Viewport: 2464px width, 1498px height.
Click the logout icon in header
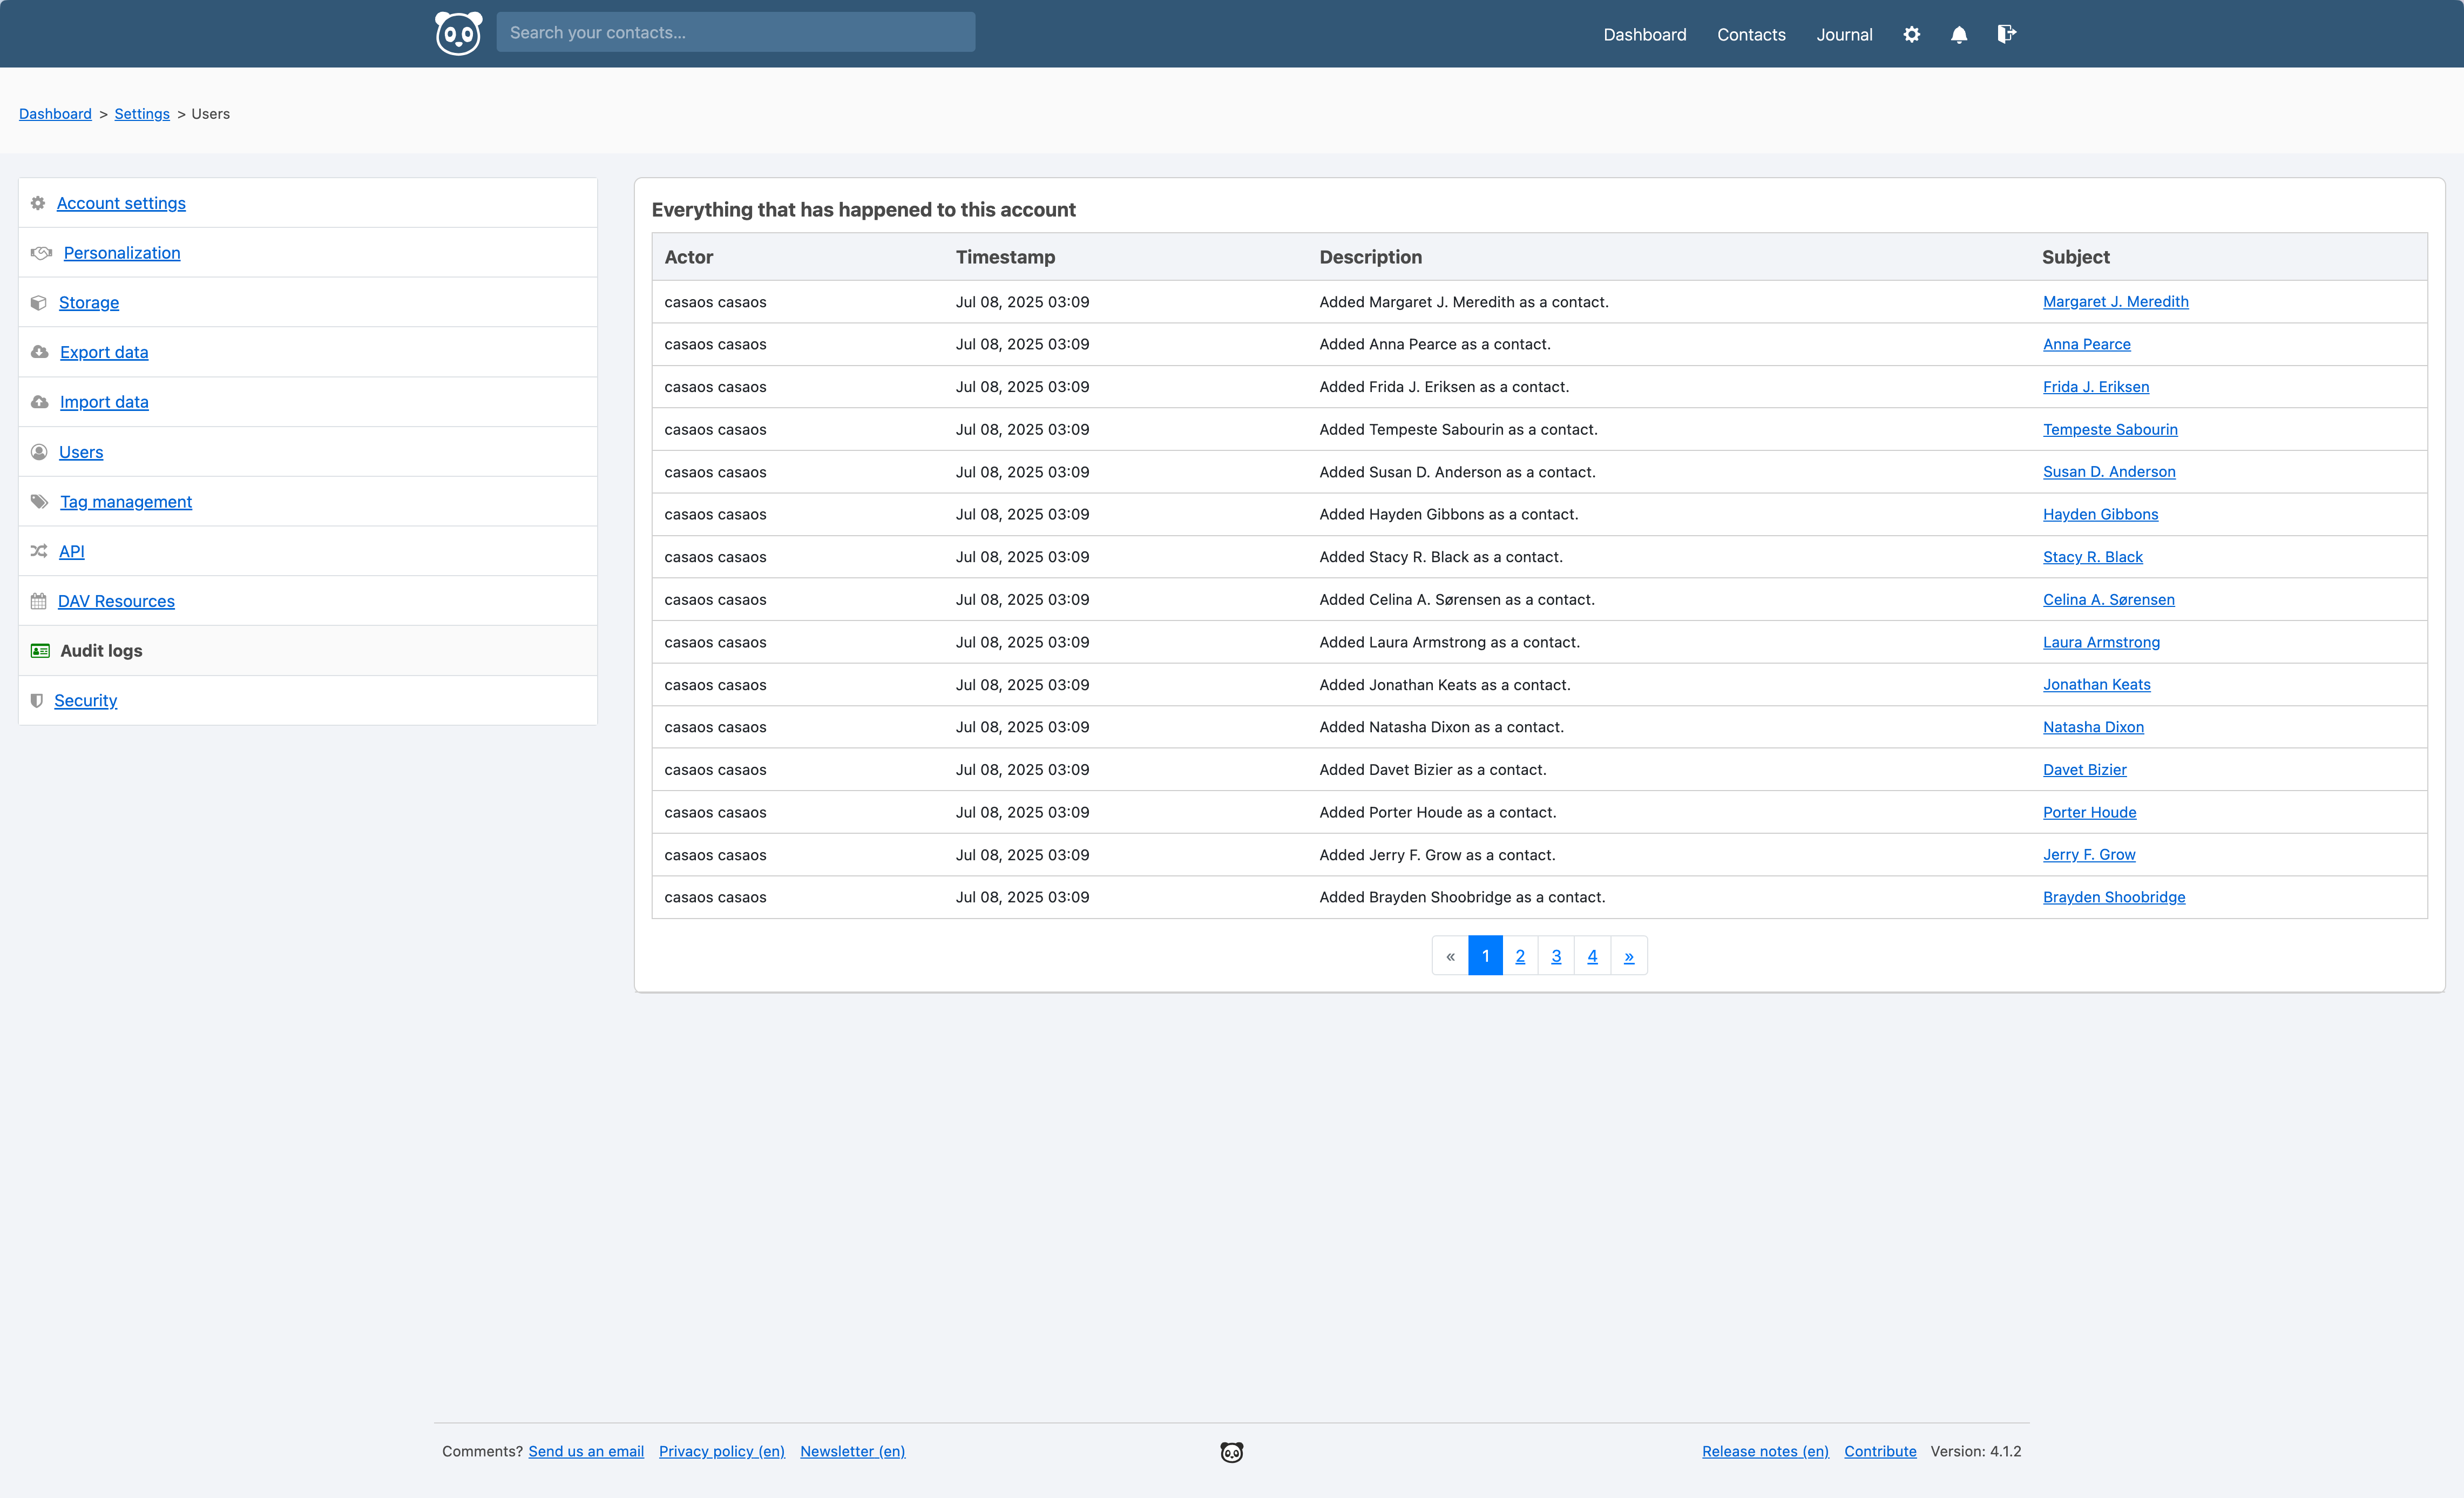[2006, 34]
